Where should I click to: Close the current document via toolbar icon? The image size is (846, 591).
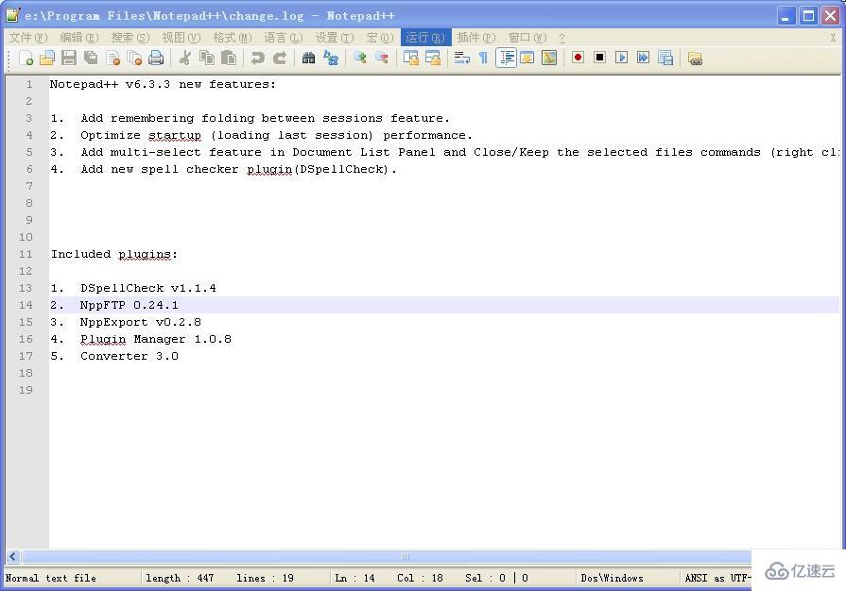(x=112, y=59)
